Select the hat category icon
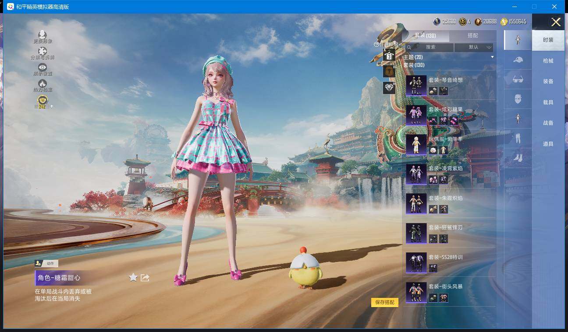Image resolution: width=568 pixels, height=332 pixels. [518, 60]
